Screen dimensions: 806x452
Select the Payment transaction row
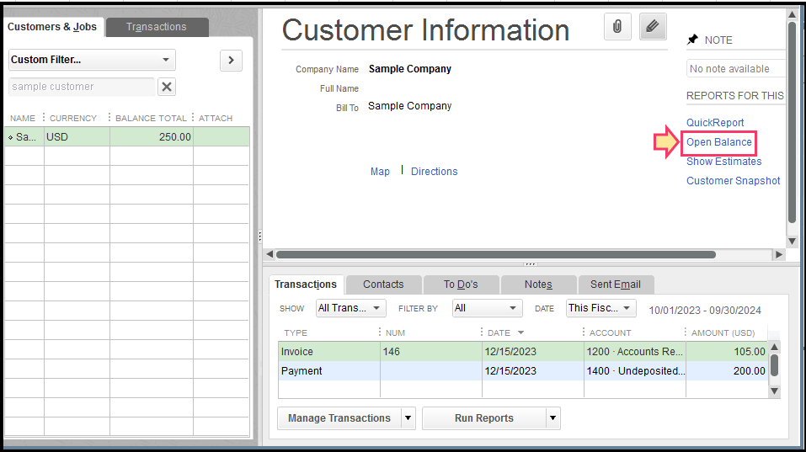click(x=523, y=371)
